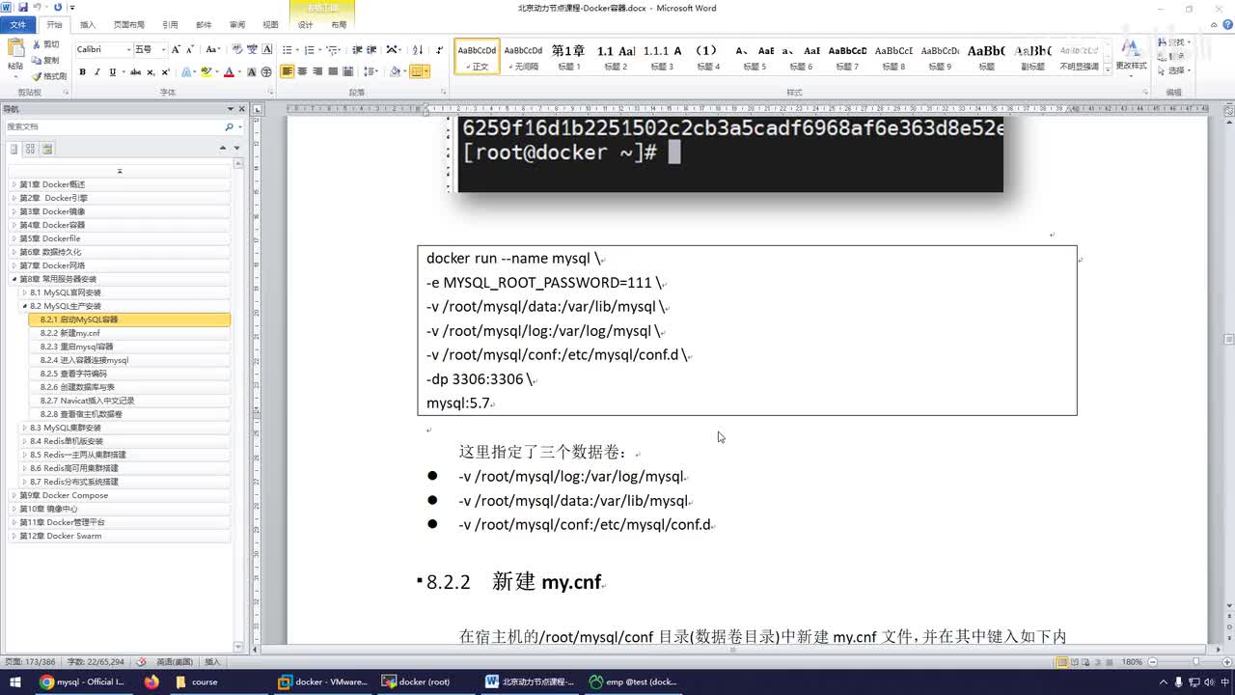Click the Multilevel List icon
Screen dimensions: 1235x695
point(334,49)
